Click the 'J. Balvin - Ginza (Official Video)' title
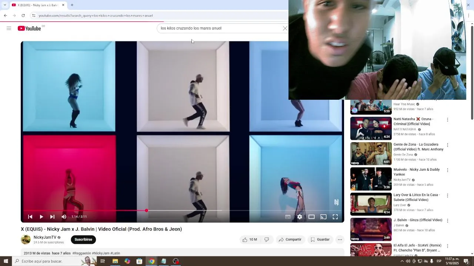 click(418, 220)
